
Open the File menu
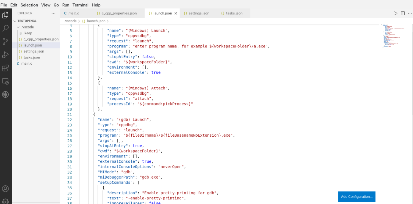[4, 5]
